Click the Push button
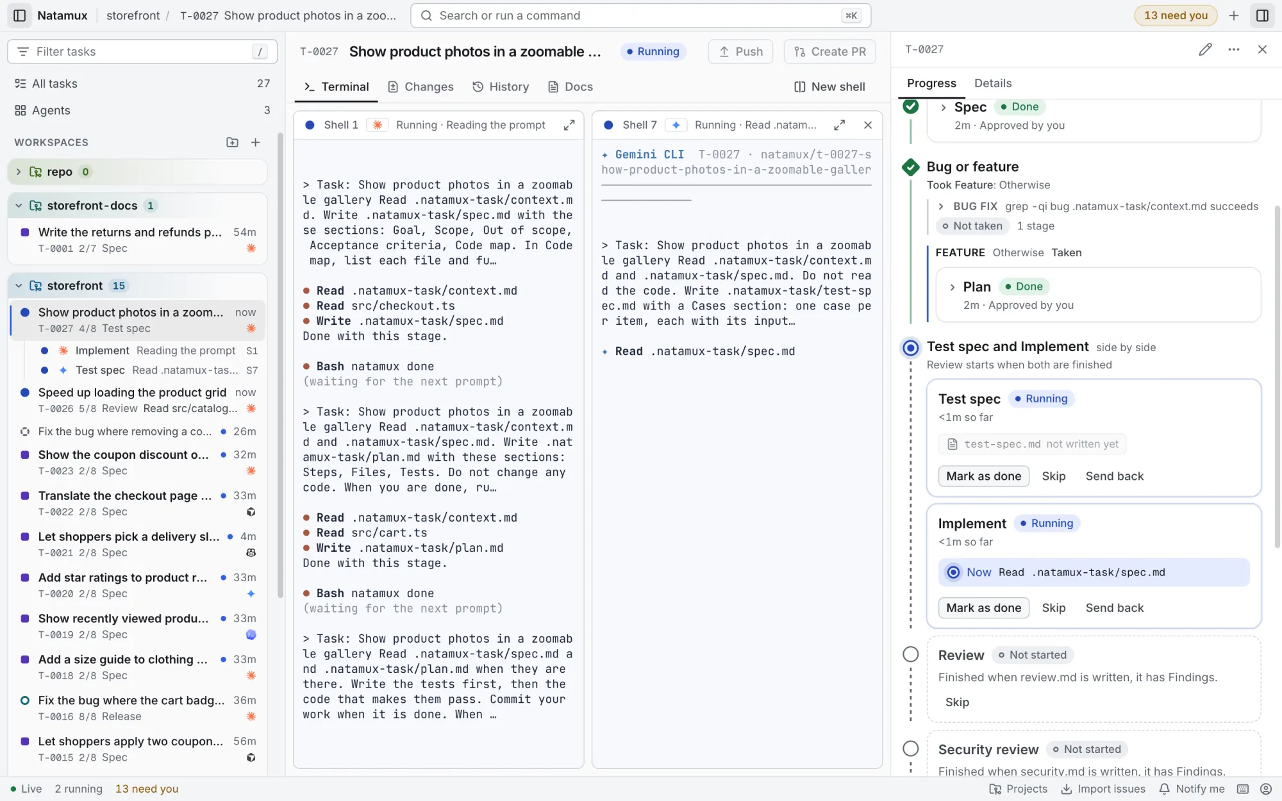 [x=740, y=52]
